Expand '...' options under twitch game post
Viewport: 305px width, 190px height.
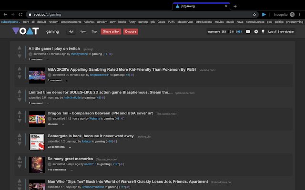[48, 59]
